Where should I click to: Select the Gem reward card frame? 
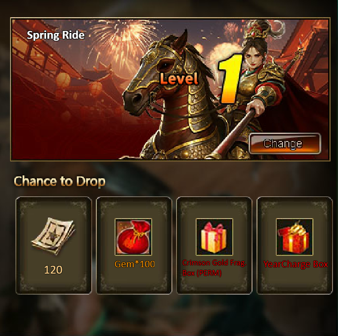[x=134, y=245]
